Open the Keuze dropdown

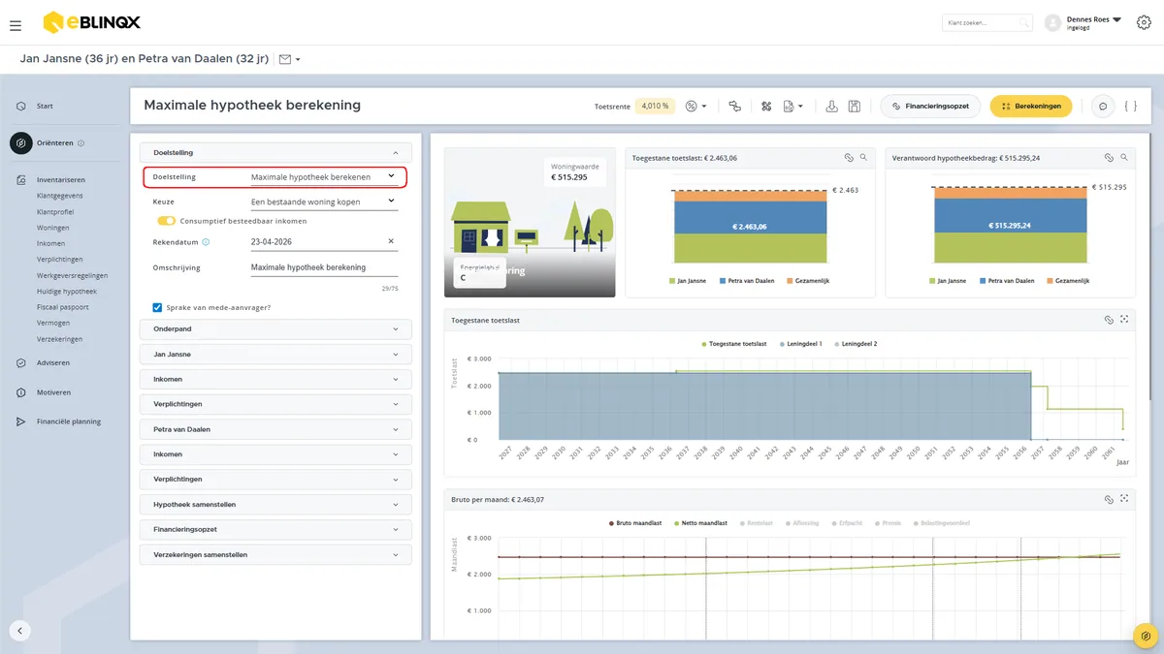pos(323,202)
